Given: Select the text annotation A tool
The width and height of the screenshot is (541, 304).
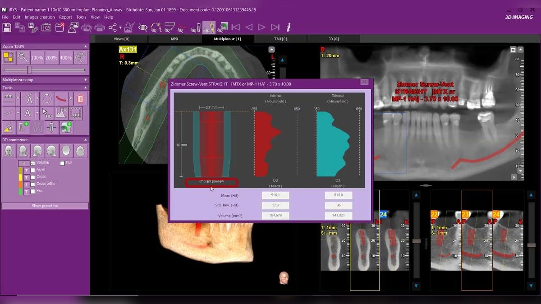Looking at the screenshot, I should click(x=28, y=113).
